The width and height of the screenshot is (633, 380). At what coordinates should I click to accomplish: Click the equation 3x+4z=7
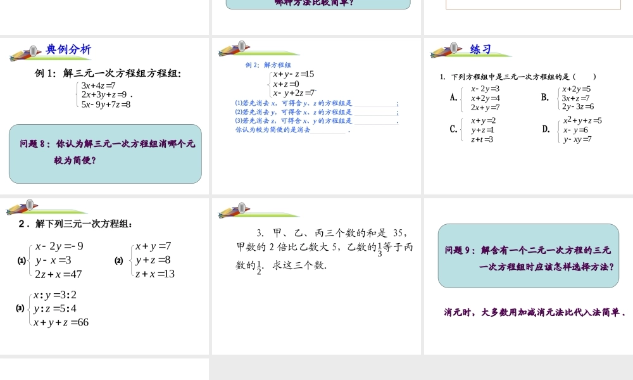[99, 85]
